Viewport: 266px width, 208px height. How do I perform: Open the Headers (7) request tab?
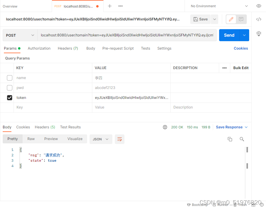[x=68, y=48]
